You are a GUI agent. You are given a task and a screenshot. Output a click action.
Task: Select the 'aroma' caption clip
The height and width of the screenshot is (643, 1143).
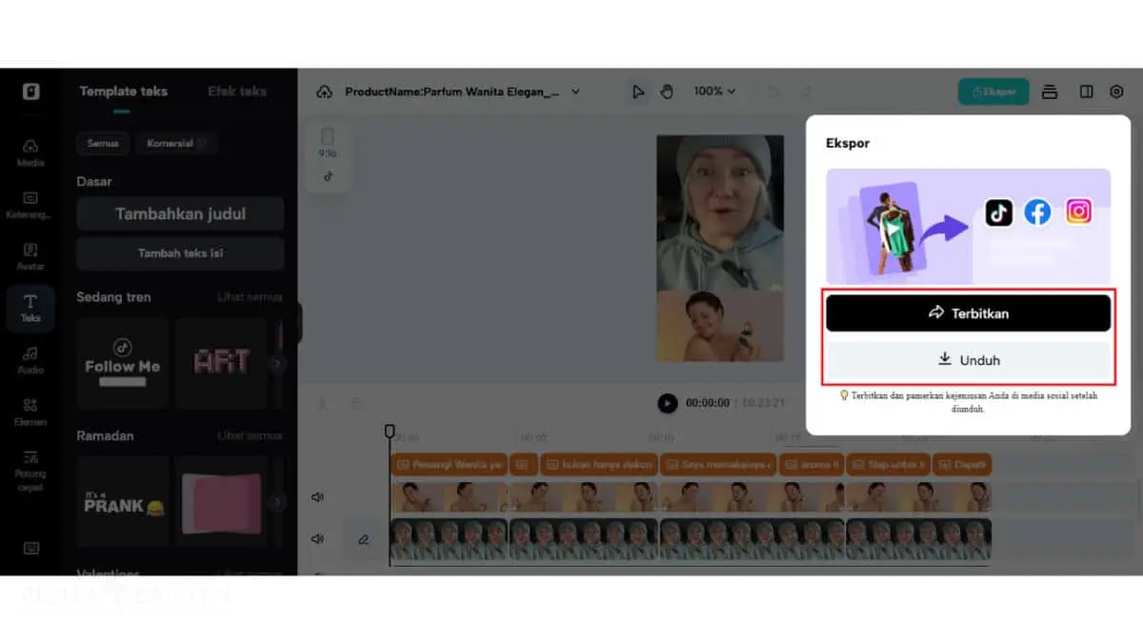point(812,465)
